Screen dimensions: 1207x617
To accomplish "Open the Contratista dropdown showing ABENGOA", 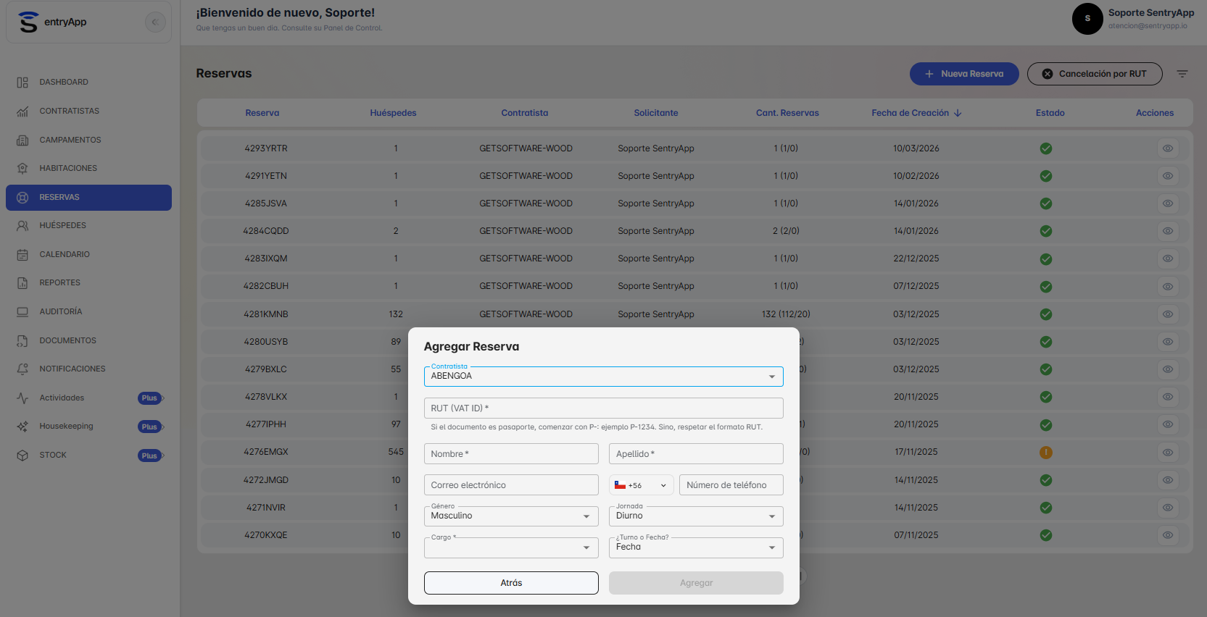I will pos(603,376).
